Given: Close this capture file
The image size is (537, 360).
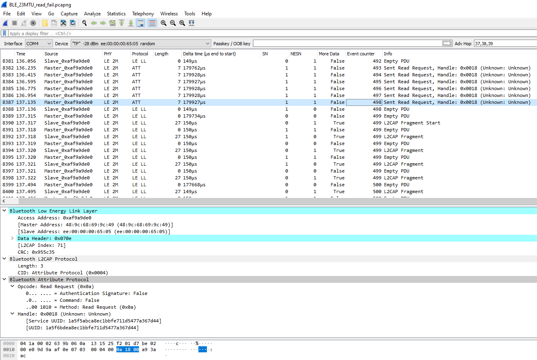Looking at the screenshot, I should point(63,23).
